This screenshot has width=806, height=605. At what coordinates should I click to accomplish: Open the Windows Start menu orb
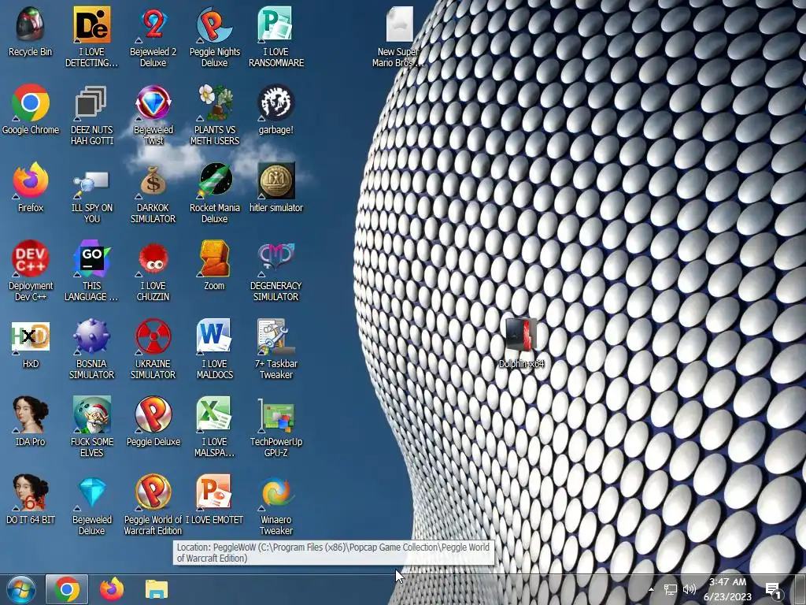pyautogui.click(x=21, y=589)
